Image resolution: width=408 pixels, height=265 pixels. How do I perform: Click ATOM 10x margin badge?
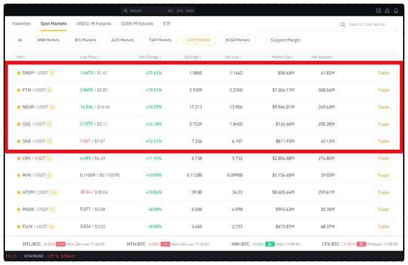tap(54, 192)
